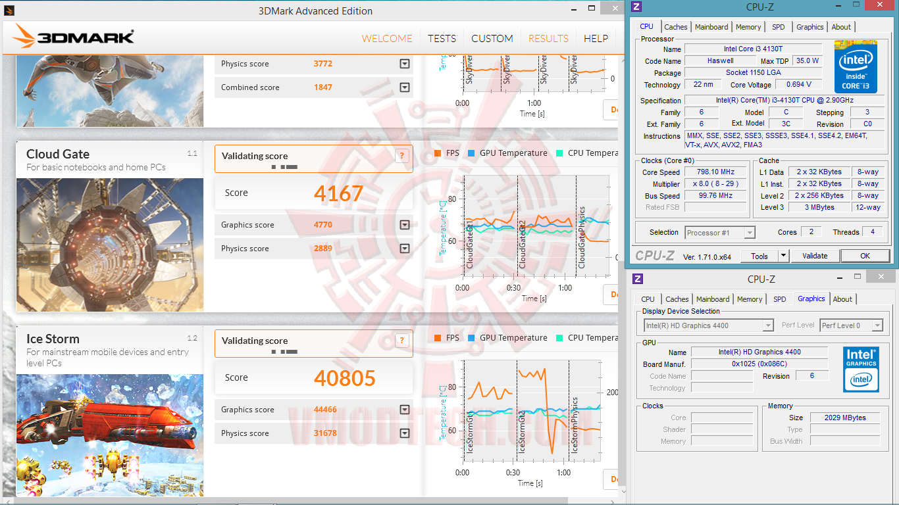This screenshot has height=505, width=899.
Task: Select the RESULTS tab in 3DMark
Action: 548,38
